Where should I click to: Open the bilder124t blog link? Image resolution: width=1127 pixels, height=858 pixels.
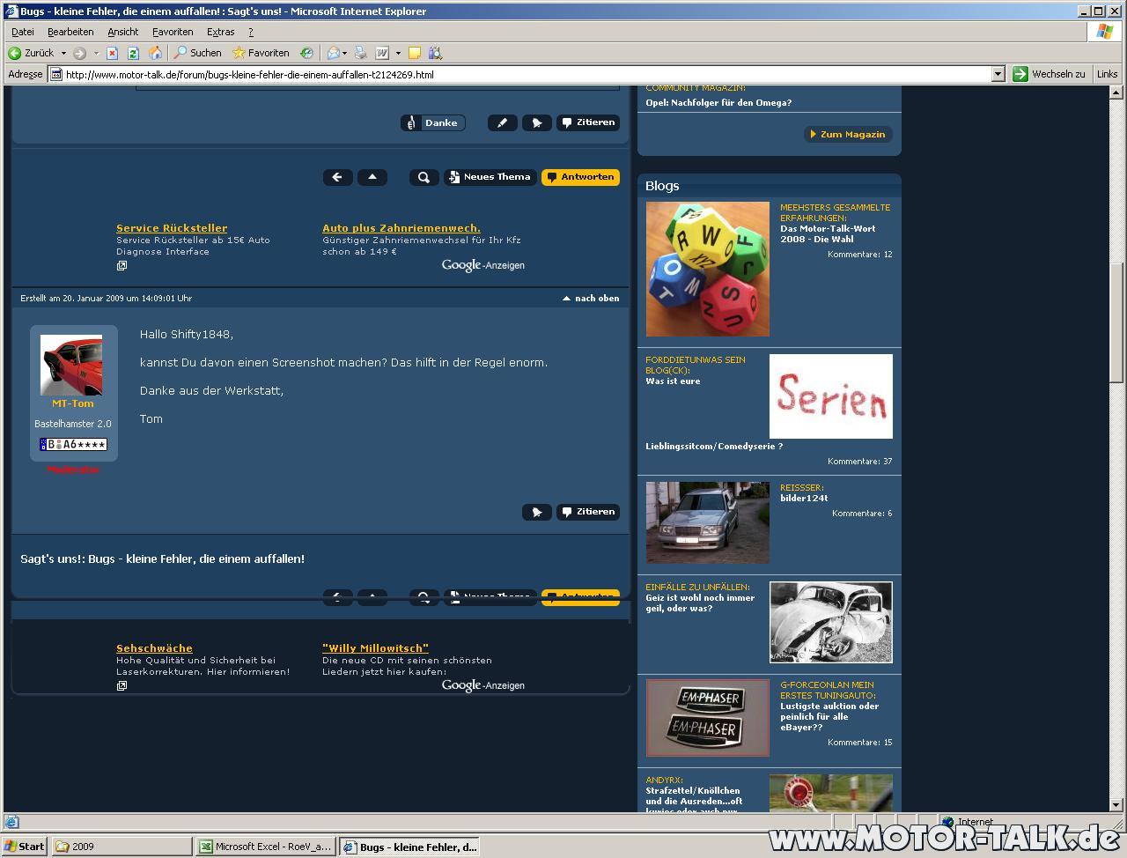(x=804, y=499)
